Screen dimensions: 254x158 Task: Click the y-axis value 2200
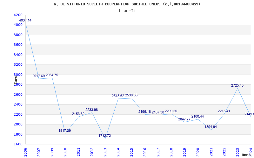pyautogui.click(x=18, y=114)
